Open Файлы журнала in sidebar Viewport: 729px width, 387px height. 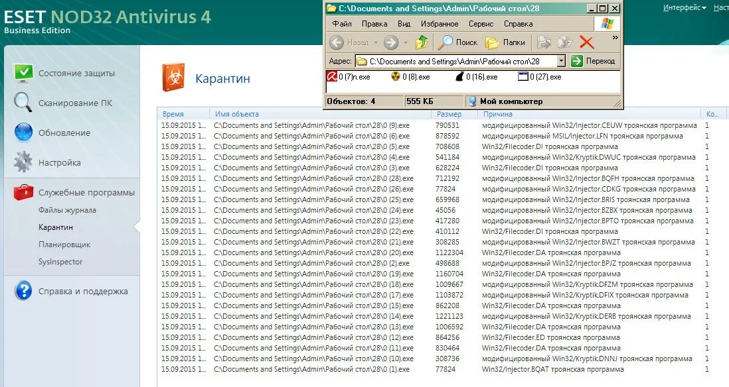67,210
